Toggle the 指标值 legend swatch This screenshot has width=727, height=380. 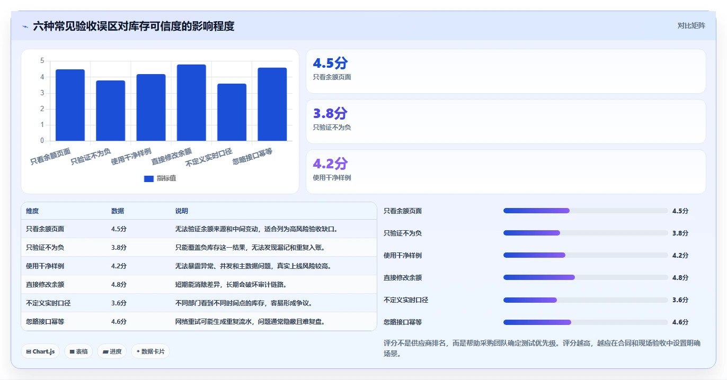coord(148,178)
